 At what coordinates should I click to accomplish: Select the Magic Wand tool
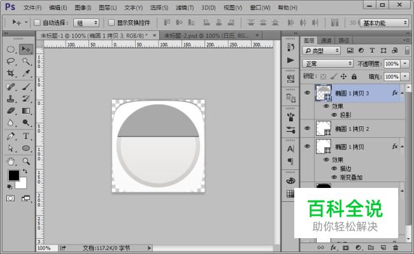26,62
